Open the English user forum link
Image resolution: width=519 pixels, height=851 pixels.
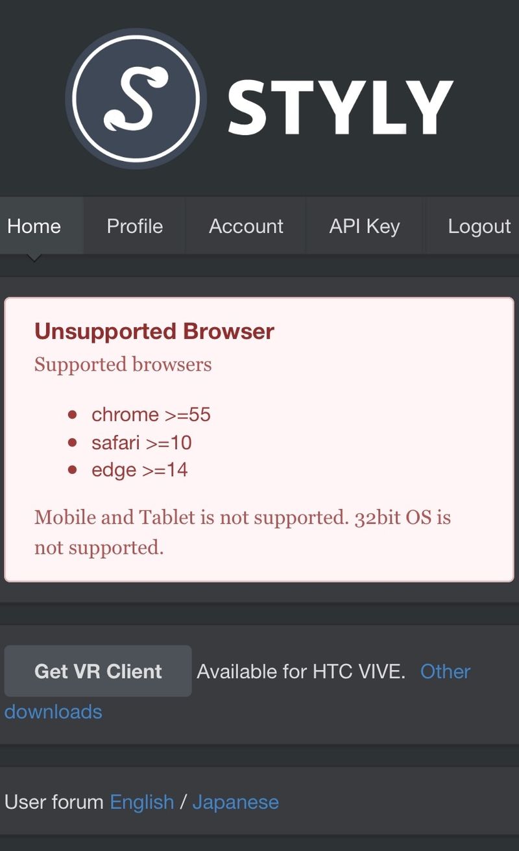142,802
